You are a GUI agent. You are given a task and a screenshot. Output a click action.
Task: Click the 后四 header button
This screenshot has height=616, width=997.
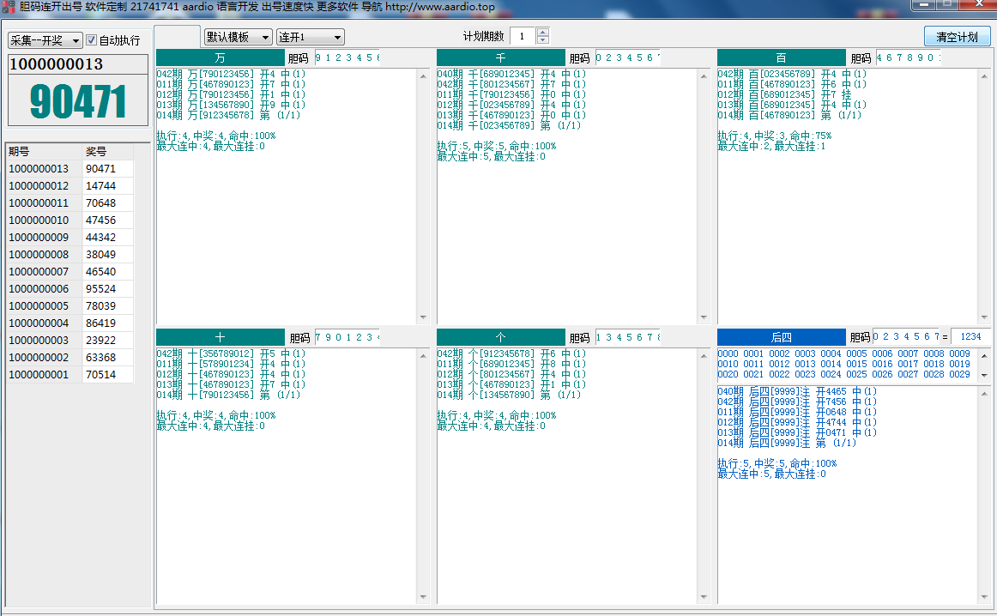pyautogui.click(x=781, y=337)
